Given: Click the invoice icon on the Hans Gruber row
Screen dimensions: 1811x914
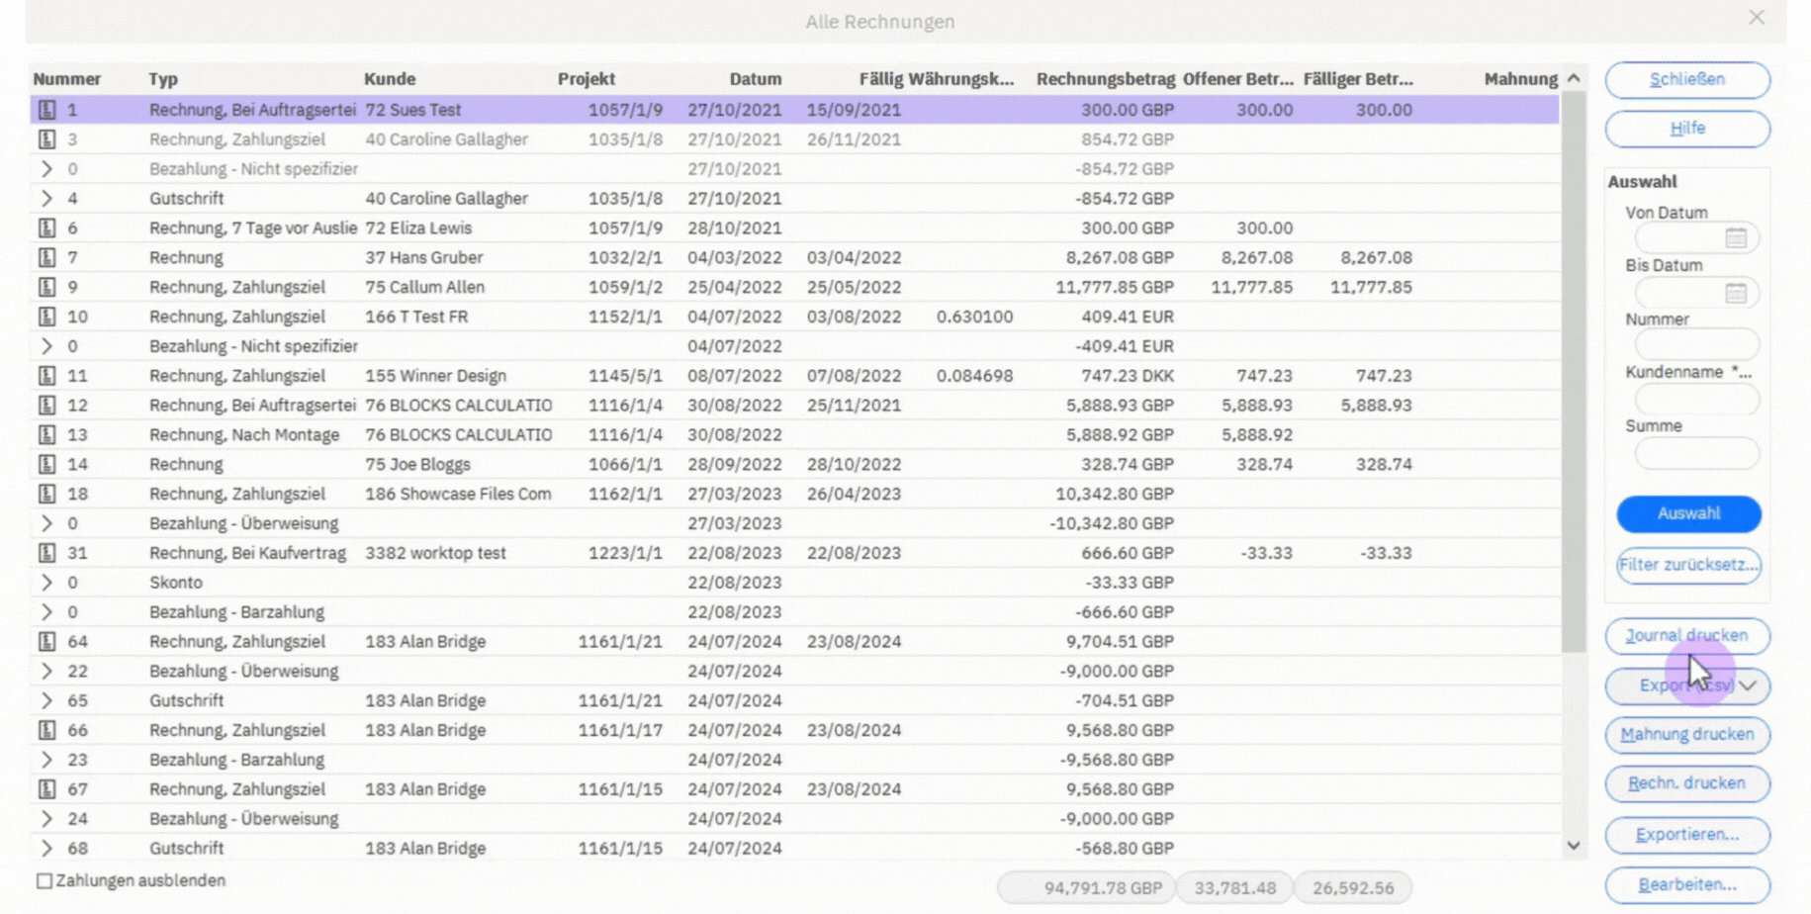Looking at the screenshot, I should point(45,257).
